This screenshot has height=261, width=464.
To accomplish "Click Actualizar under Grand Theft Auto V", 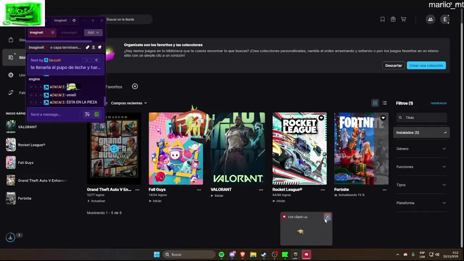I will (96, 201).
